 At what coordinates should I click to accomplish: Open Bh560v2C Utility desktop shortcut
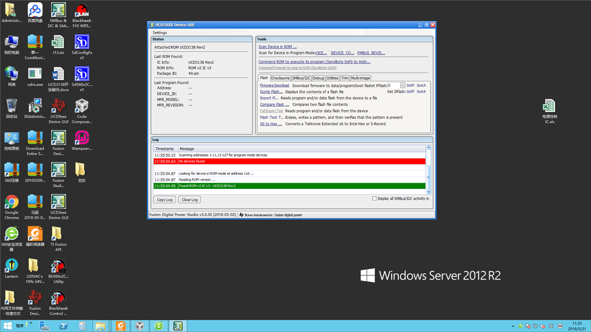click(x=58, y=271)
